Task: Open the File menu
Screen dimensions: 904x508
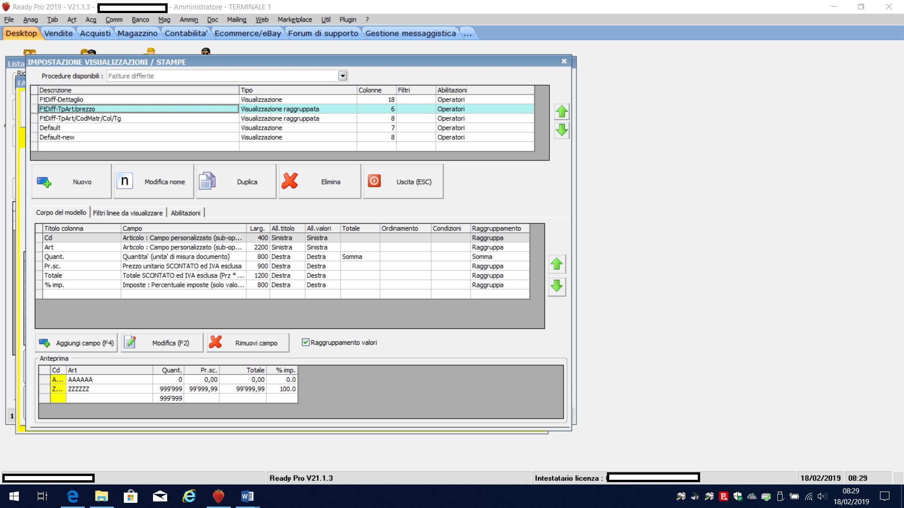Action: [x=9, y=20]
